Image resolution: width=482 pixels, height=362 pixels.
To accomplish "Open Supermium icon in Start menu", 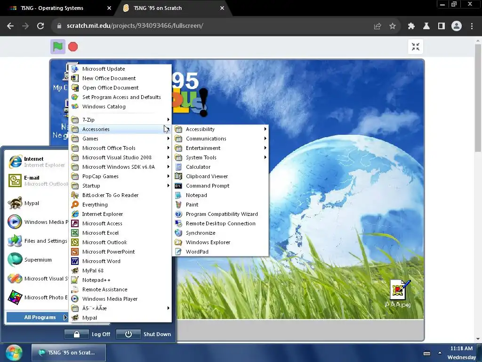I will point(15,260).
